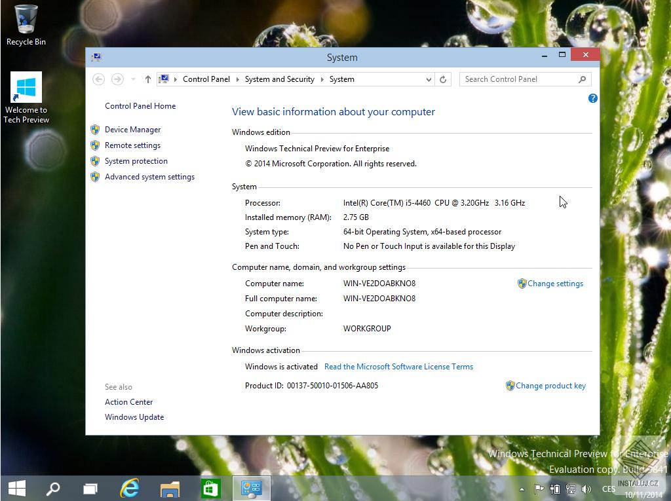Navigate to Control Panel via breadcrumb
The height and width of the screenshot is (501, 671).
pos(206,79)
